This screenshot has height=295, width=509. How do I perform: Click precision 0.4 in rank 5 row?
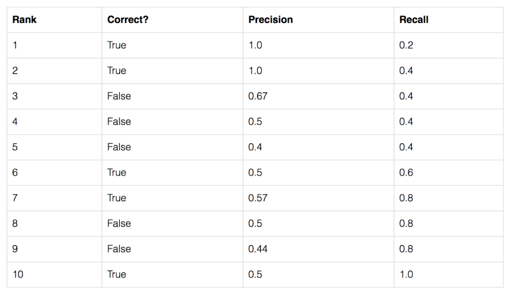point(255,147)
